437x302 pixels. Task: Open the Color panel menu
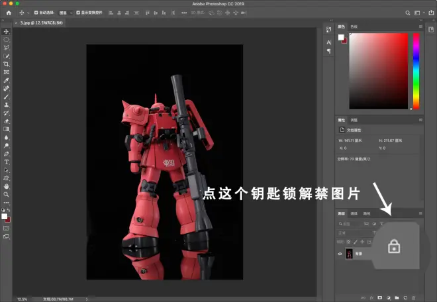pos(420,26)
